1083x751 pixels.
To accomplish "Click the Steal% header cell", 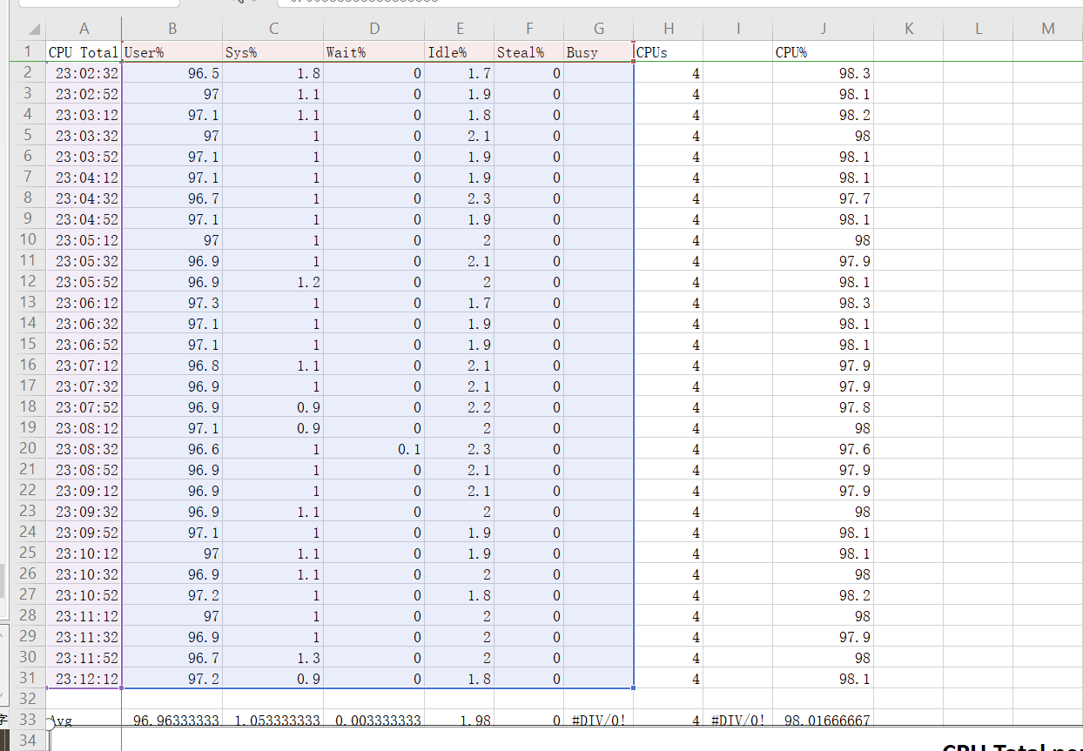I will click(x=528, y=52).
